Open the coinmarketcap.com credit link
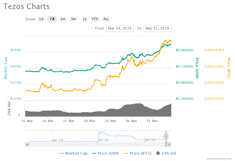 coord(219,158)
